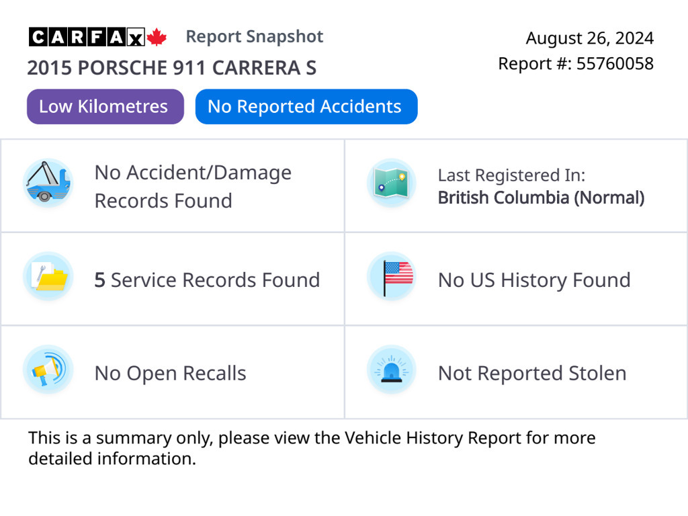Screen dimensions: 688x516
Task: Click the No US History Found text
Action: click(534, 279)
